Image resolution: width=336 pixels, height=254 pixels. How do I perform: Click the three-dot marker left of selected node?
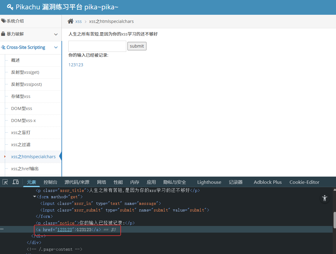point(2,229)
